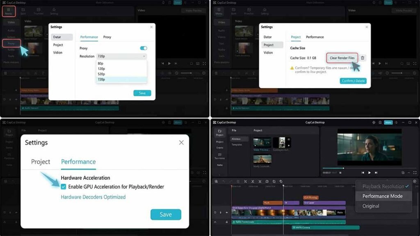The width and height of the screenshot is (420, 236).
Task: Toggle the Proxy switch off
Action: [144, 48]
